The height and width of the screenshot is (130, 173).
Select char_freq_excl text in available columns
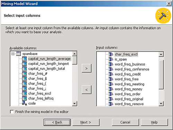40,93
